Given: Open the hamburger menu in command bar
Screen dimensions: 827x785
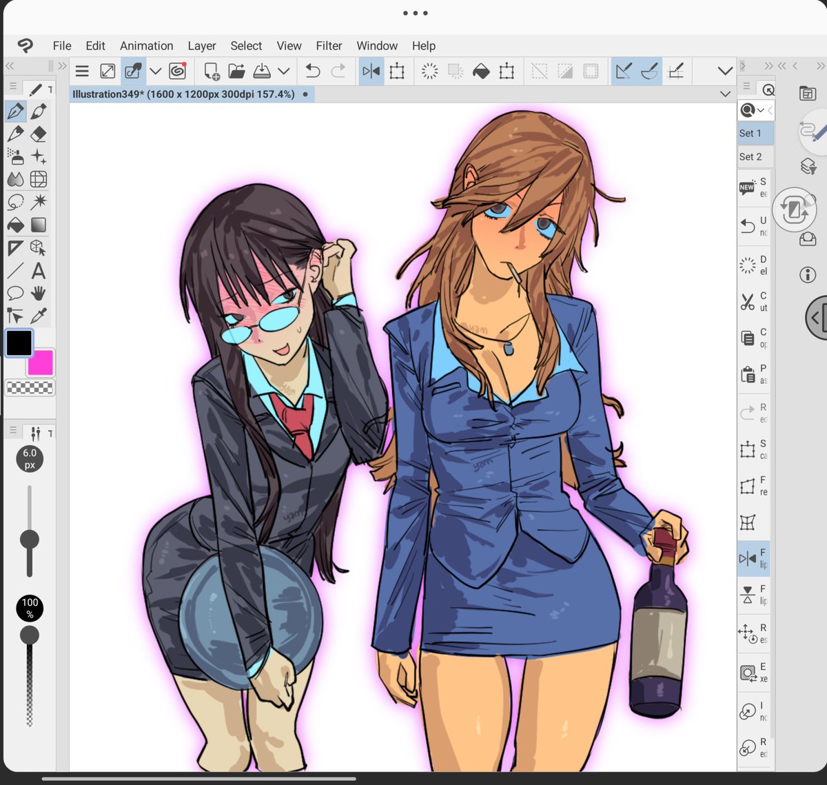Looking at the screenshot, I should tap(82, 71).
